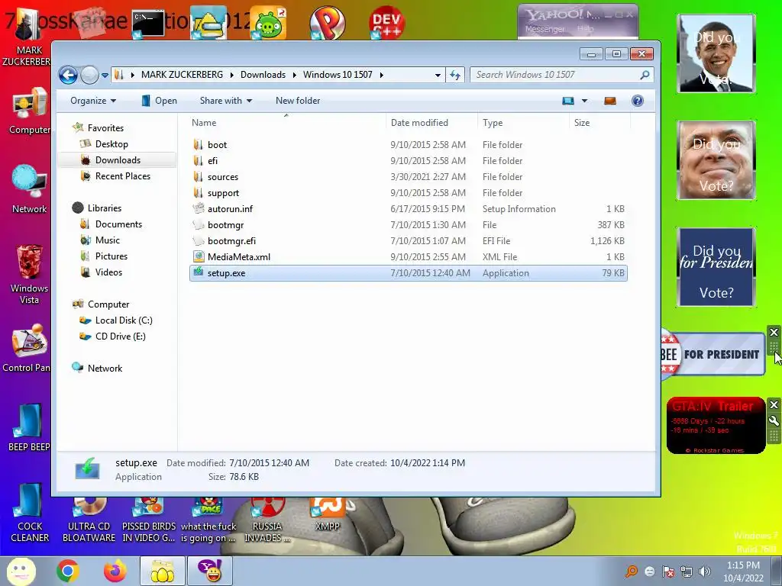Click Downloads in the address breadcrumb
Viewport: 782px width, 586px height.
tap(263, 75)
